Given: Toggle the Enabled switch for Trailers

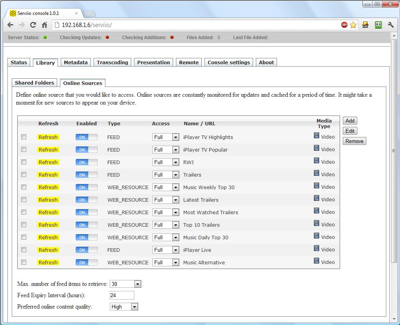Looking at the screenshot, I should coord(86,175).
